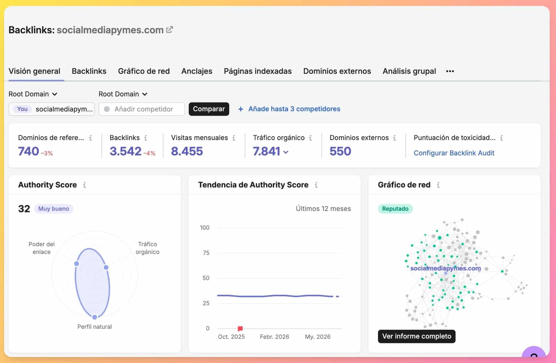Click info icon beside Visitas mensuales
Image resolution: width=556 pixels, height=363 pixels.
click(234, 138)
